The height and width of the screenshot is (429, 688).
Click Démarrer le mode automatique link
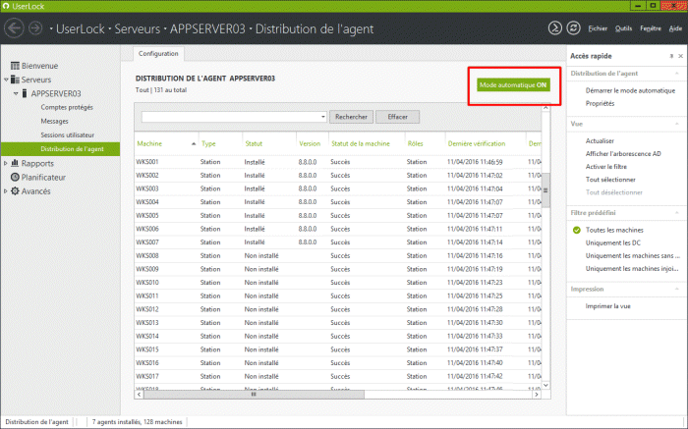click(630, 90)
